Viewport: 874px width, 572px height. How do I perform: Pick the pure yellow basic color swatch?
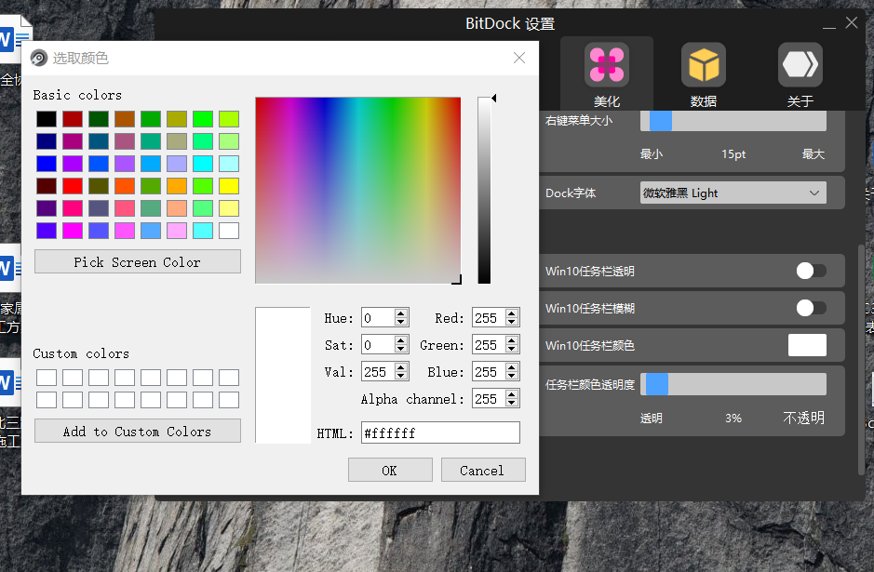[x=229, y=185]
